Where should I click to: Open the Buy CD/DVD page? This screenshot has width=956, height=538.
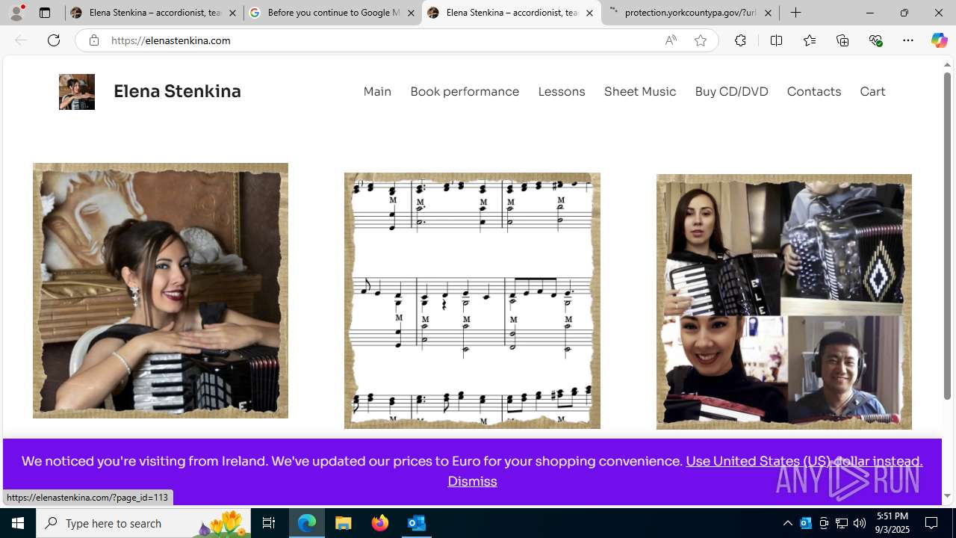(731, 91)
